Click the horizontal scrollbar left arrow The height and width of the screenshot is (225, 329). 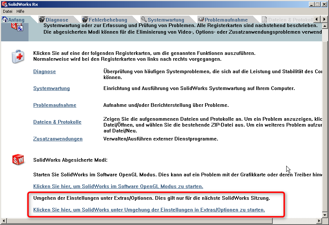point(4,221)
